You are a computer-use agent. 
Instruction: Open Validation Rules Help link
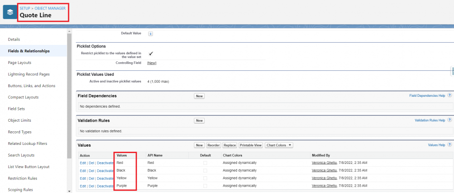429,120
